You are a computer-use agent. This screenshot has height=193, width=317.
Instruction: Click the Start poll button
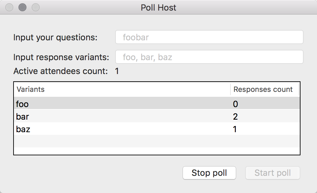pos(272,173)
